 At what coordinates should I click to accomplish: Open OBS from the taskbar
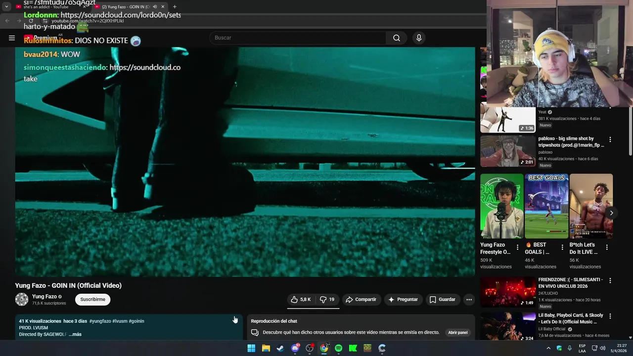310,348
